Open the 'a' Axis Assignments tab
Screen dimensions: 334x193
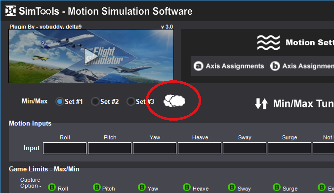pos(229,66)
